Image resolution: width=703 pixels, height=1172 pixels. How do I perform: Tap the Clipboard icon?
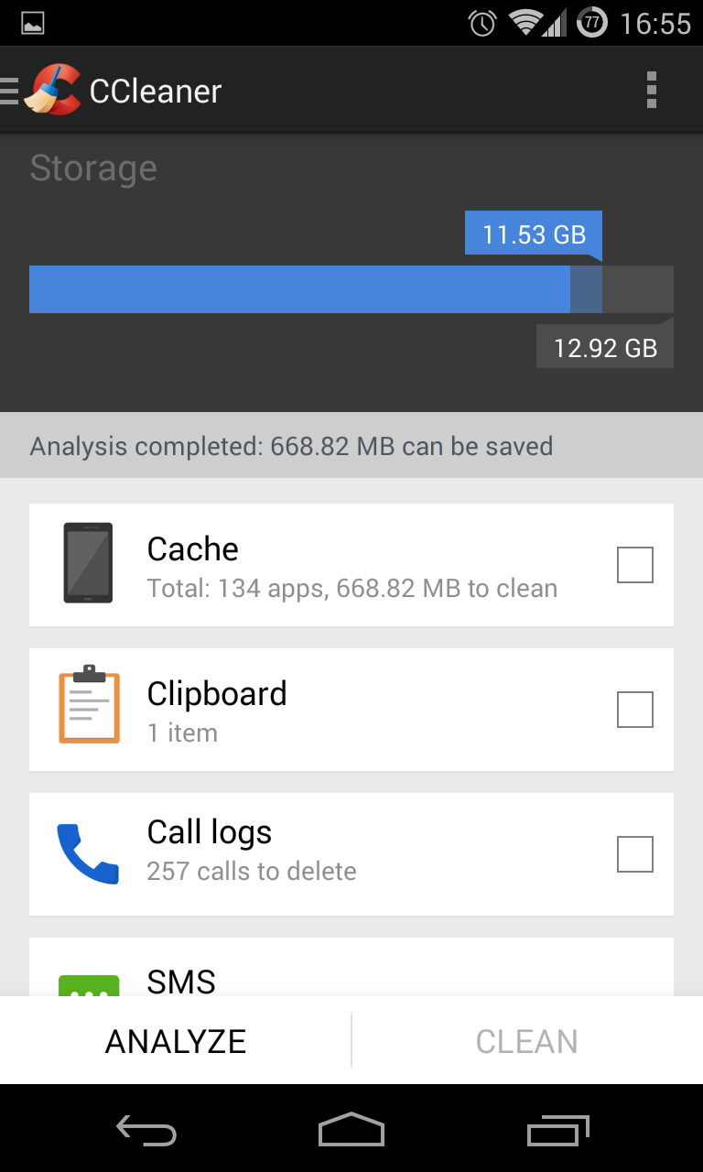coord(88,704)
